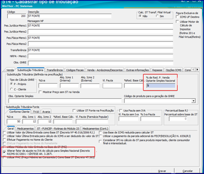Check Utilizar Valor Última Entrada para cálculo do ICMS
Viewport: 204px width, 174px height.
click(x=4, y=136)
